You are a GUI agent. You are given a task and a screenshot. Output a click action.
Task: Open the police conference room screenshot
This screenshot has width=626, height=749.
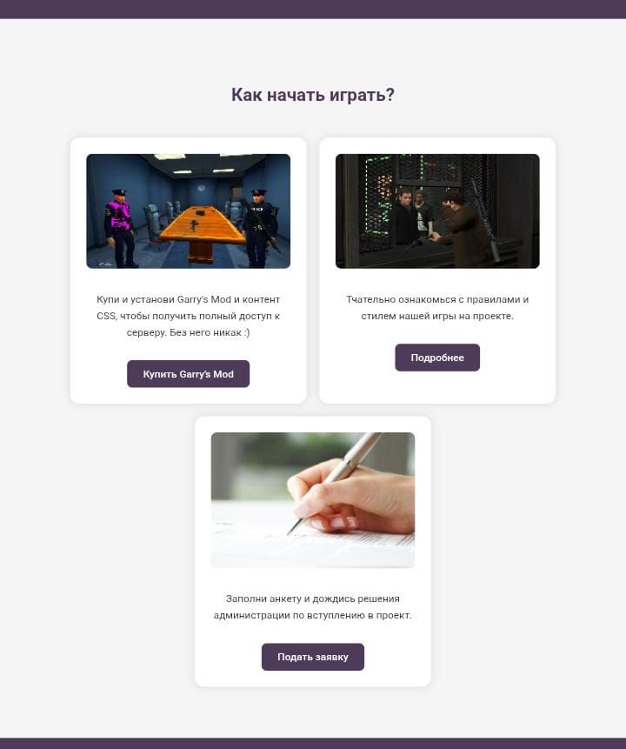coord(188,211)
